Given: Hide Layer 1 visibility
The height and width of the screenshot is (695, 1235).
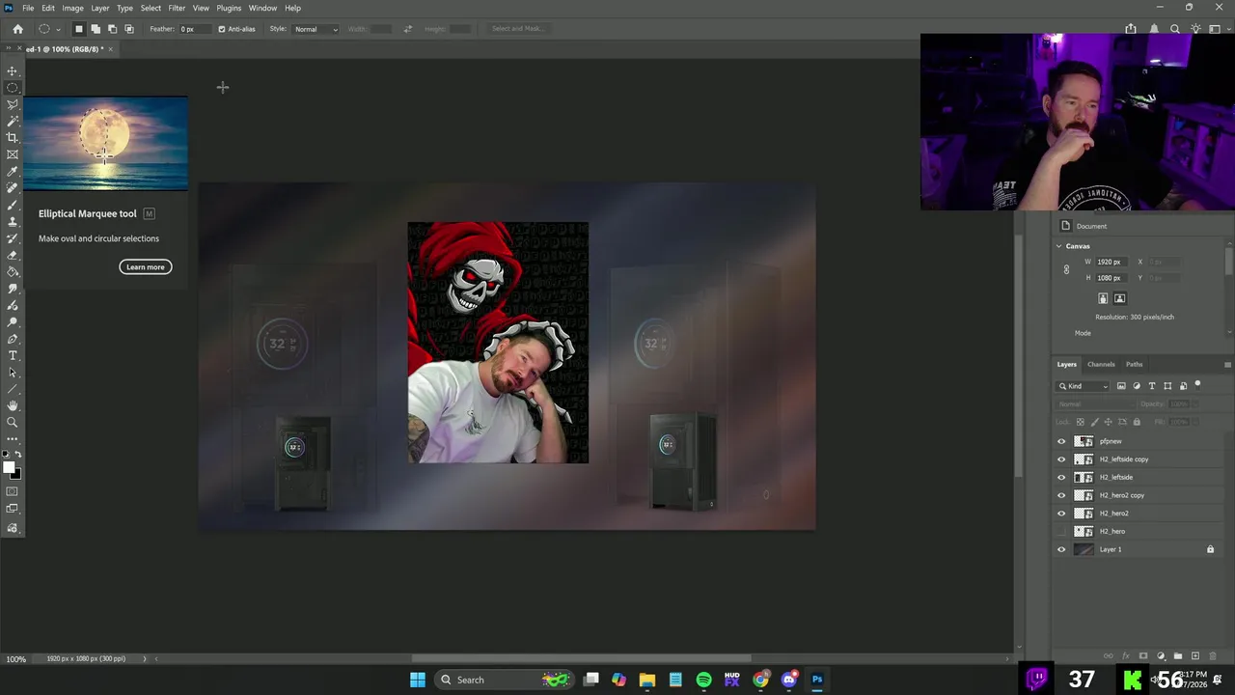Looking at the screenshot, I should click(1061, 549).
